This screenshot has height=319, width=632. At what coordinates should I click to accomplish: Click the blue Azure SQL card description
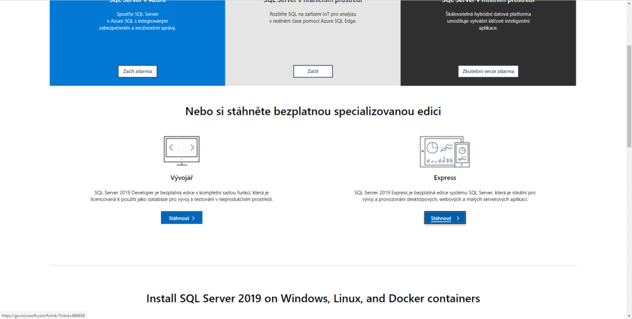(x=137, y=20)
